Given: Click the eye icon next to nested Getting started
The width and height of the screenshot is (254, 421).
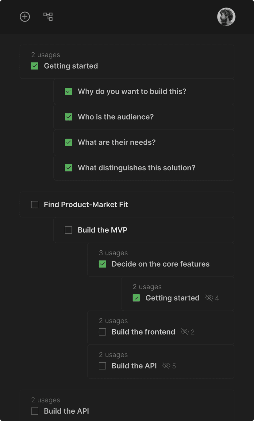Looking at the screenshot, I should [209, 298].
